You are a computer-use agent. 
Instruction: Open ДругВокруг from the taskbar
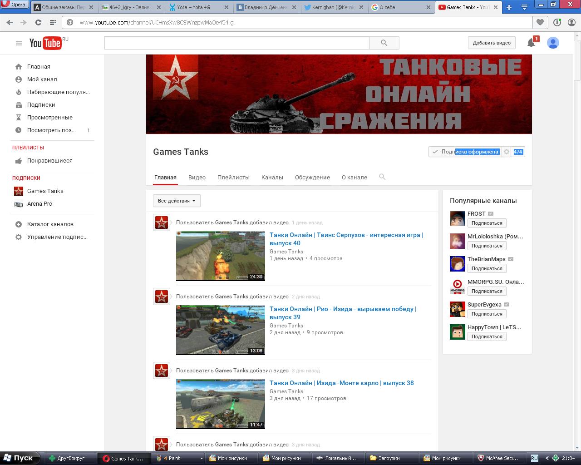pos(70,458)
